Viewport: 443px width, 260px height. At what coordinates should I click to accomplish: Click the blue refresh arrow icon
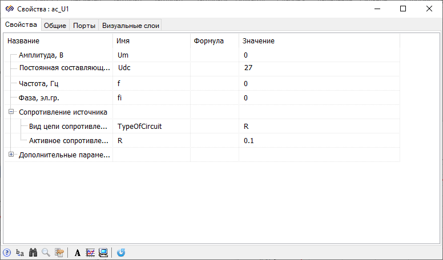(x=121, y=253)
